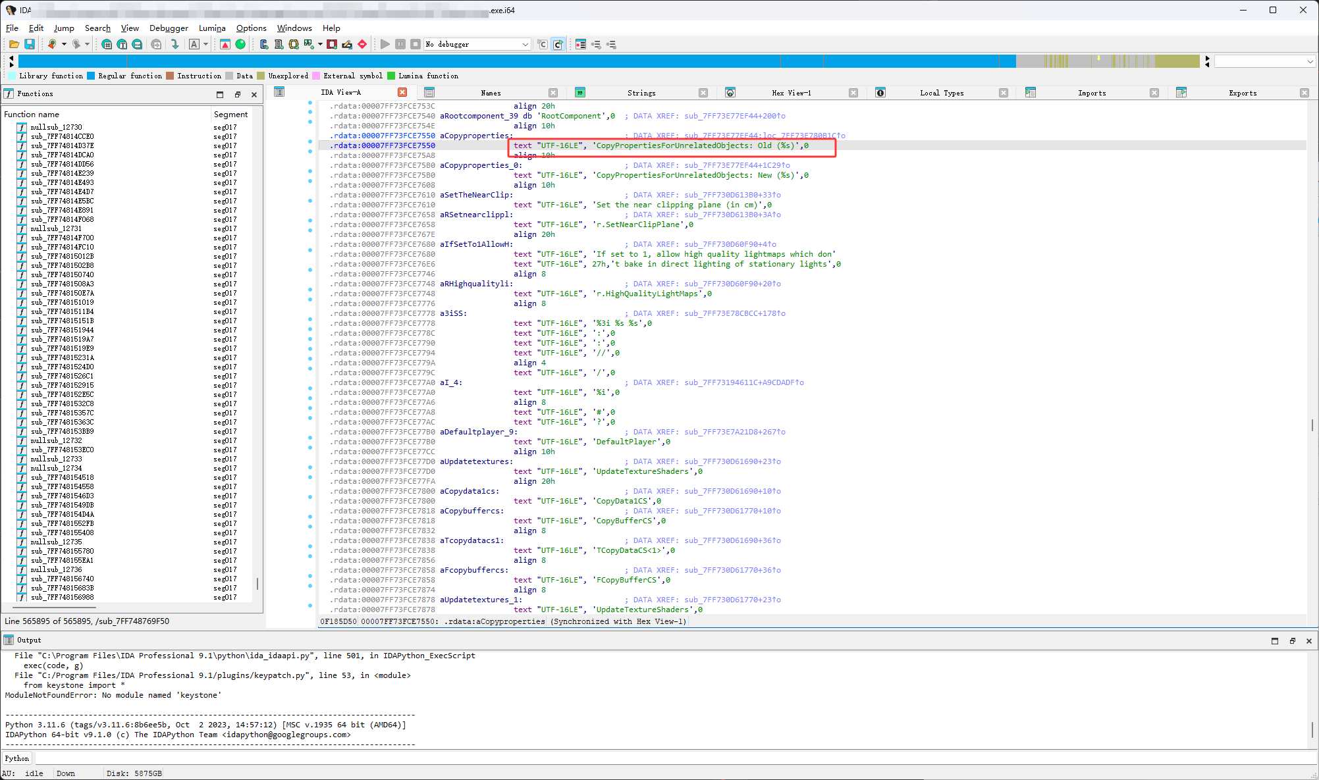This screenshot has width=1319, height=780.
Task: Click the Segment column header
Action: pyautogui.click(x=230, y=115)
